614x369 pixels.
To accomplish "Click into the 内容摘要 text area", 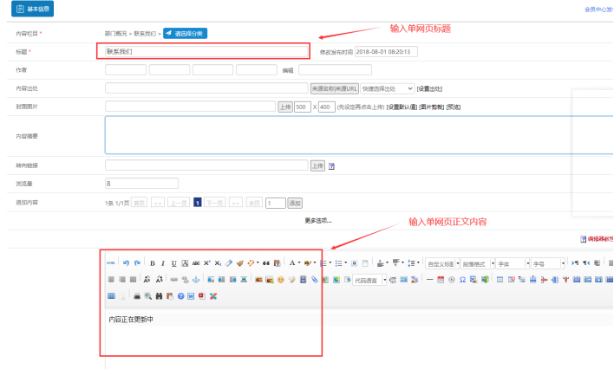I will [338, 135].
